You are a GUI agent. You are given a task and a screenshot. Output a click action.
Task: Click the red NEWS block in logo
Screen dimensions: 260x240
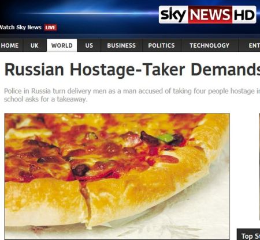point(210,14)
